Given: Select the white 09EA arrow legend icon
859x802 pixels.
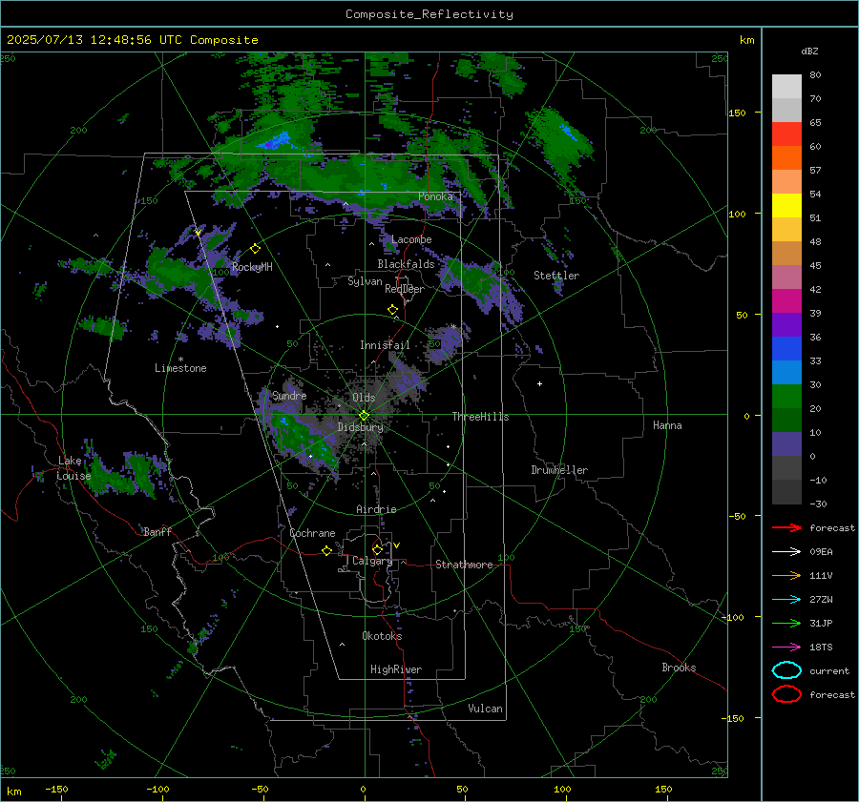Looking at the screenshot, I should click(786, 551).
